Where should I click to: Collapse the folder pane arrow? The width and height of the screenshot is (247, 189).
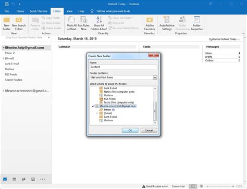pyautogui.click(x=49, y=37)
